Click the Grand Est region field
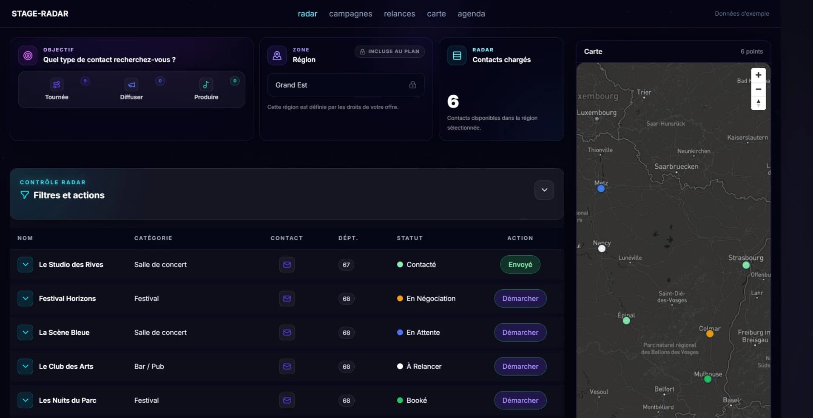The width and height of the screenshot is (813, 418). pyautogui.click(x=346, y=85)
